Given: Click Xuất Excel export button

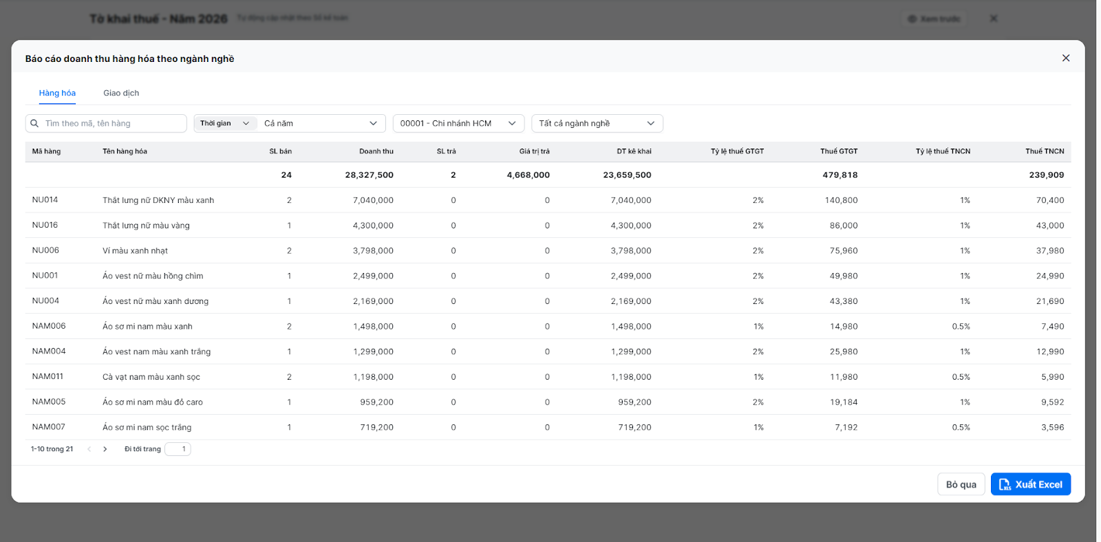Looking at the screenshot, I should point(1031,484).
